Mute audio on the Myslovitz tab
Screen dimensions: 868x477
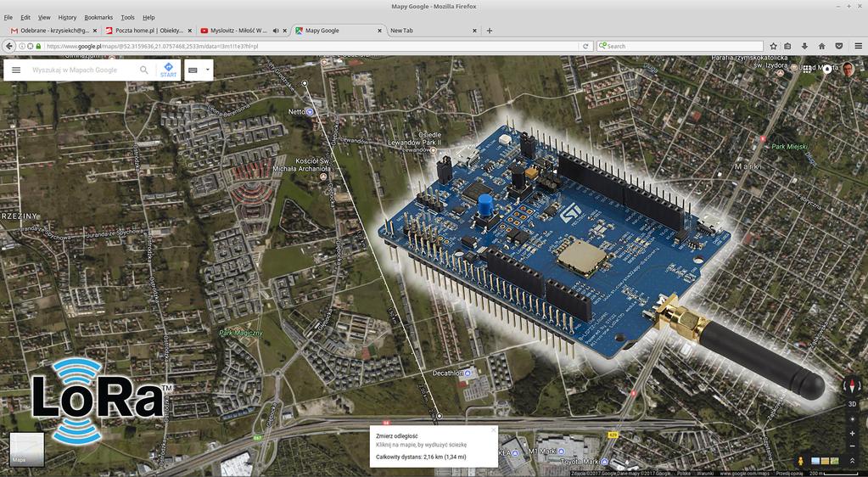pyautogui.click(x=276, y=31)
